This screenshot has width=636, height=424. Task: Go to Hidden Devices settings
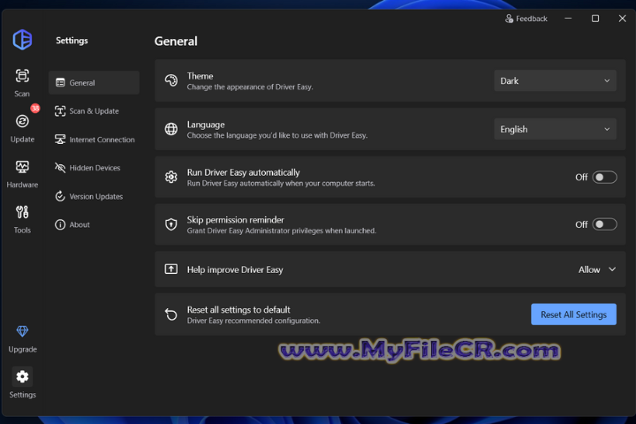coord(95,168)
